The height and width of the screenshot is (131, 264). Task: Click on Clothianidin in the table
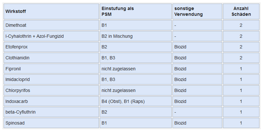17,58
